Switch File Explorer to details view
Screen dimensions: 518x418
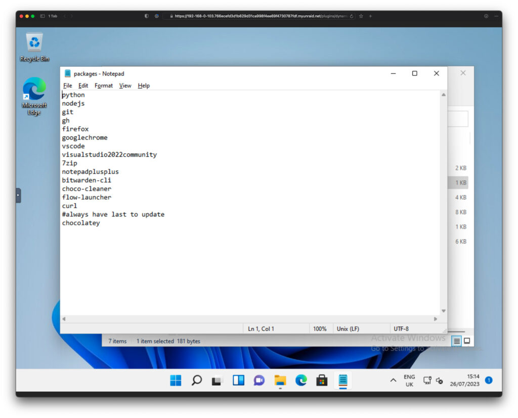click(x=457, y=341)
